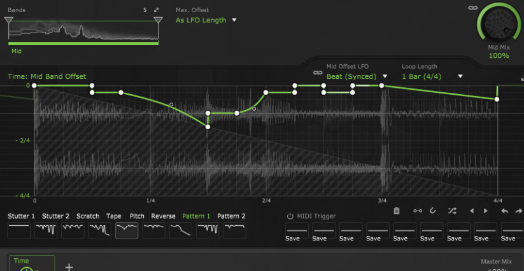Click the arrow next to As LFO Length
The width and height of the screenshot is (524, 271).
point(234,20)
